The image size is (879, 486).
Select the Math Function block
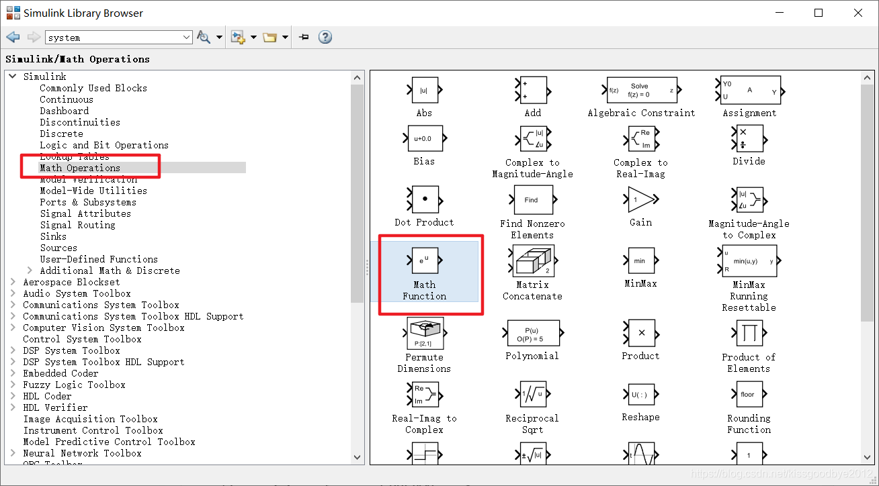click(424, 260)
